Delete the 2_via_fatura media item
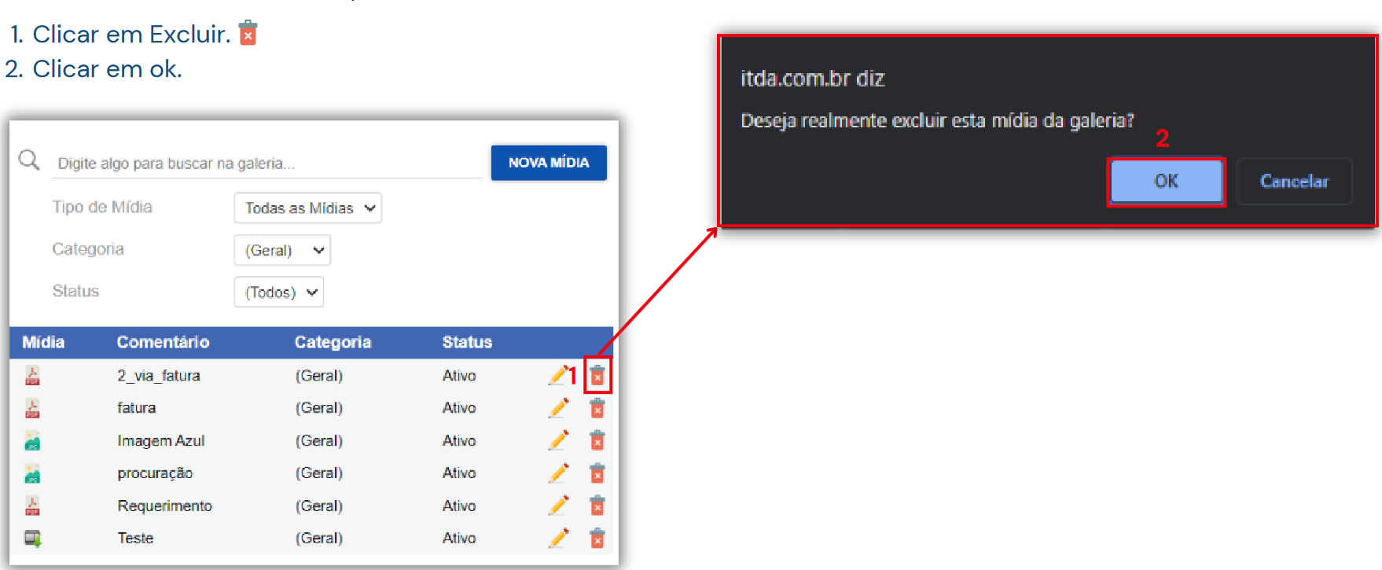The height and width of the screenshot is (570, 1382). [597, 375]
